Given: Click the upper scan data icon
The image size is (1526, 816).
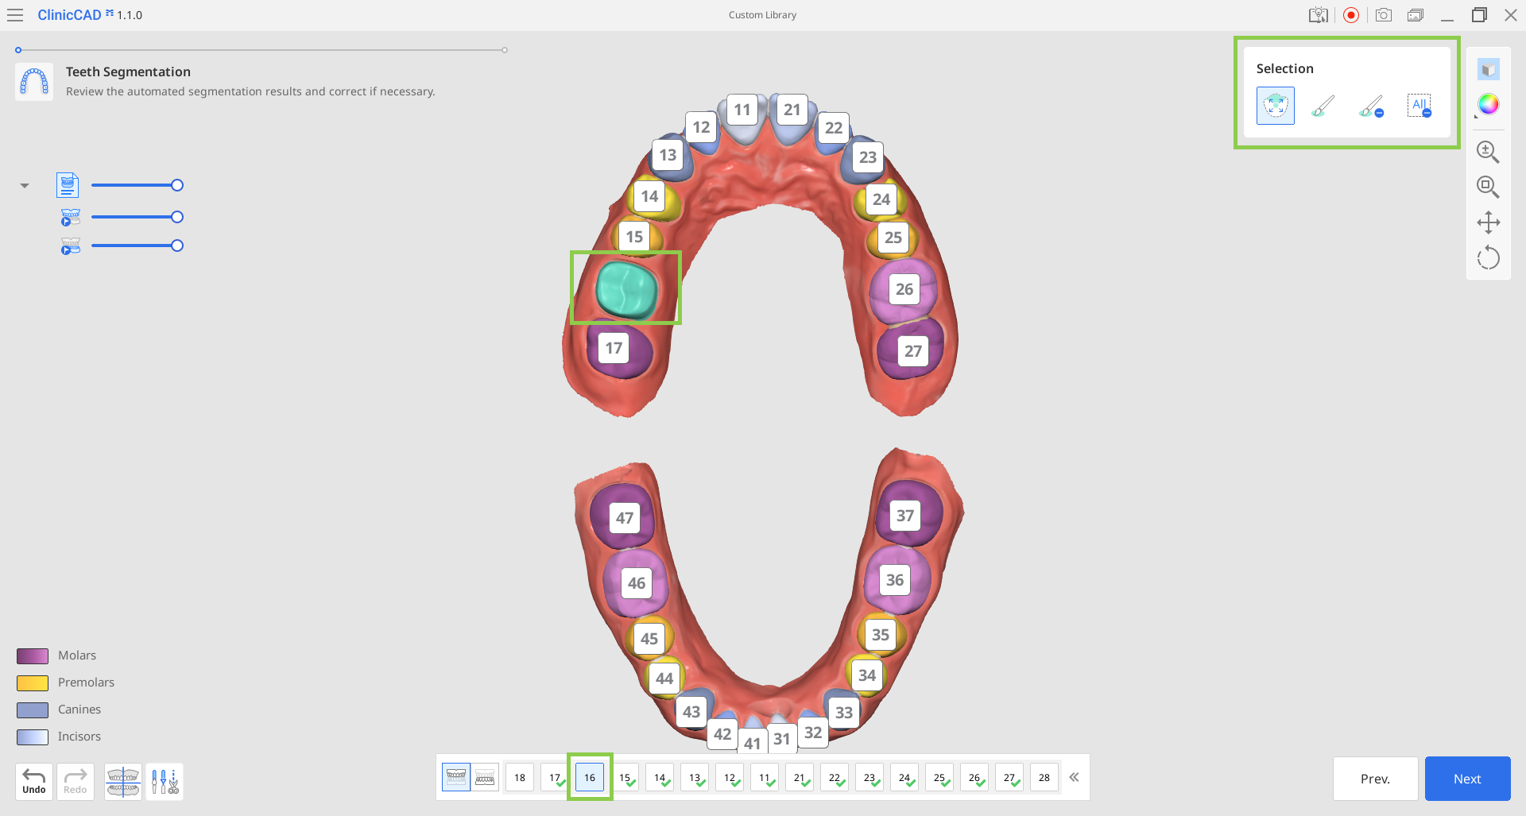Looking at the screenshot, I should pos(71,217).
